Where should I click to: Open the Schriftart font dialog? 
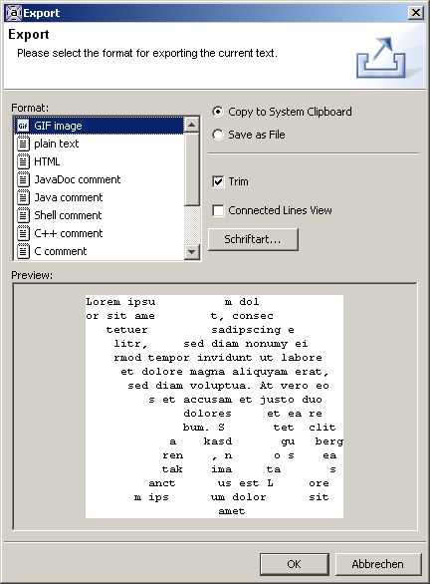(x=253, y=239)
